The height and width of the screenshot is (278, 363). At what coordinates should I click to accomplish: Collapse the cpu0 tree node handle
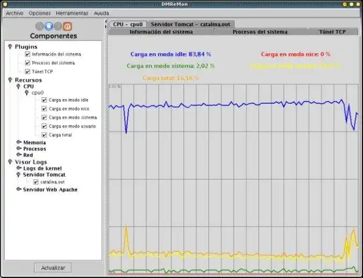point(27,93)
